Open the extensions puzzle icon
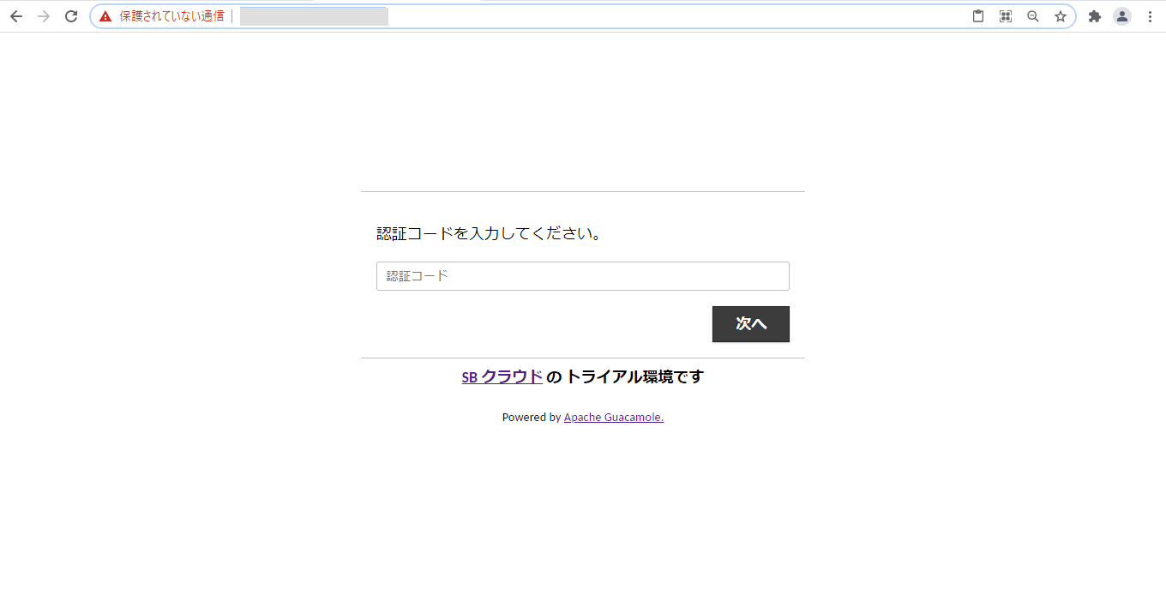Viewport: 1166px width, 596px height. pyautogui.click(x=1095, y=16)
